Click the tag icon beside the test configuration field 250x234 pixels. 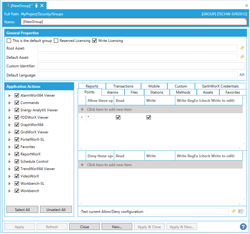(x=233, y=211)
